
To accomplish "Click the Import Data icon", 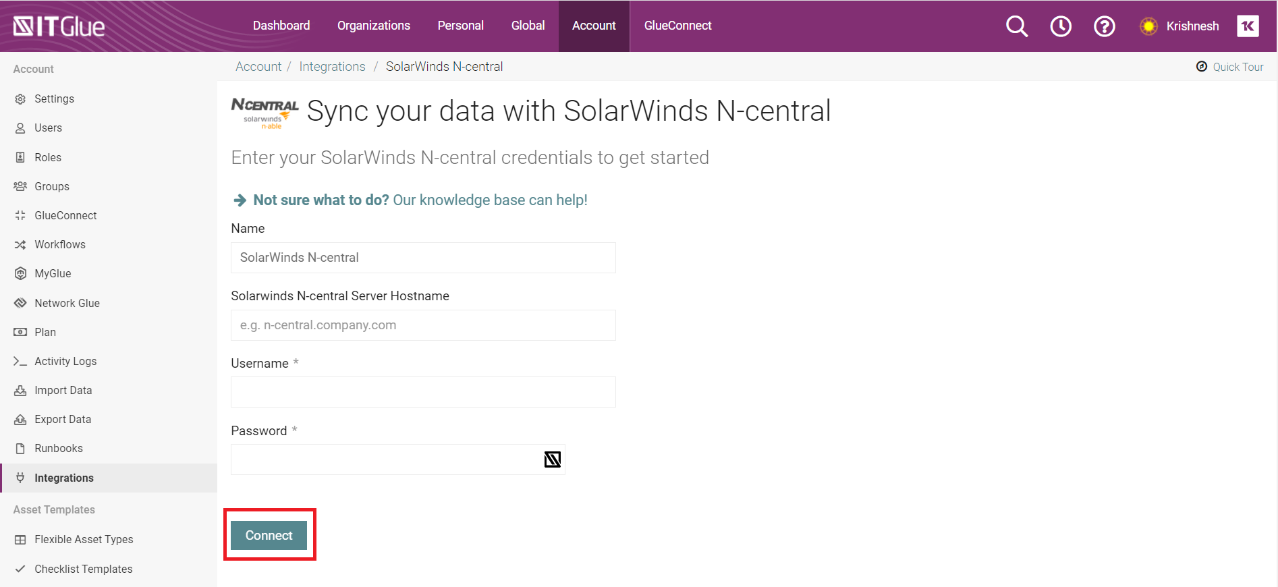I will (x=20, y=390).
